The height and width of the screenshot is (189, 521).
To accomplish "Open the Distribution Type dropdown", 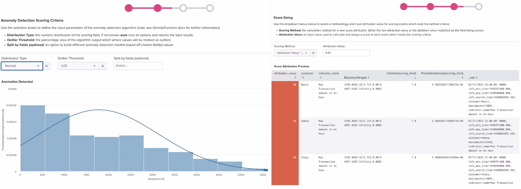I will pos(22,66).
